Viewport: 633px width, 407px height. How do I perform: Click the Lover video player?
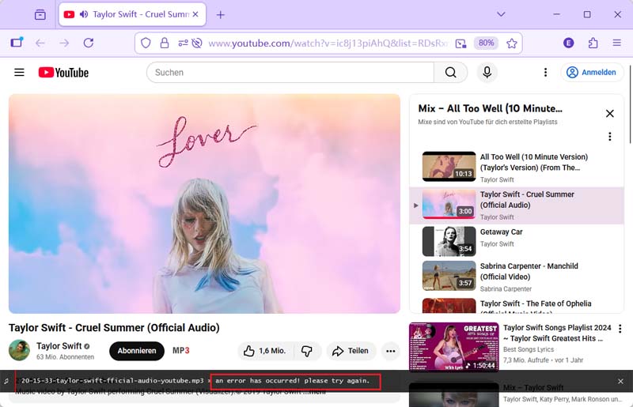coord(204,204)
